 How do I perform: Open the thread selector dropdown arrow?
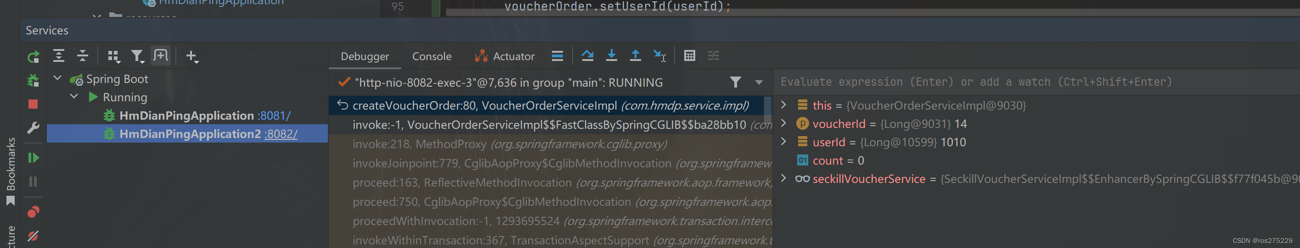point(759,82)
